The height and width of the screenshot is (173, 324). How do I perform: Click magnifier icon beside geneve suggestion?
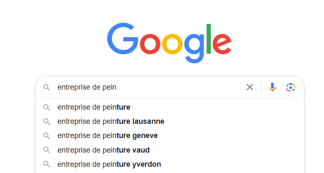point(47,136)
